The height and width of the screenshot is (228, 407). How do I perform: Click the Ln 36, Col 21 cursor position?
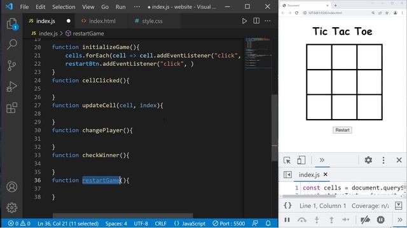coord(68,224)
